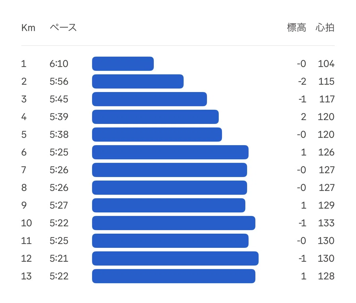This screenshot has height=303, width=356.
Task: Select the 5:26 pace for km 8
Action: point(59,187)
